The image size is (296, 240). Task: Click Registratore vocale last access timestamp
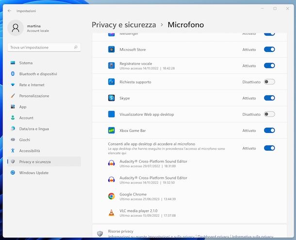coord(147,68)
